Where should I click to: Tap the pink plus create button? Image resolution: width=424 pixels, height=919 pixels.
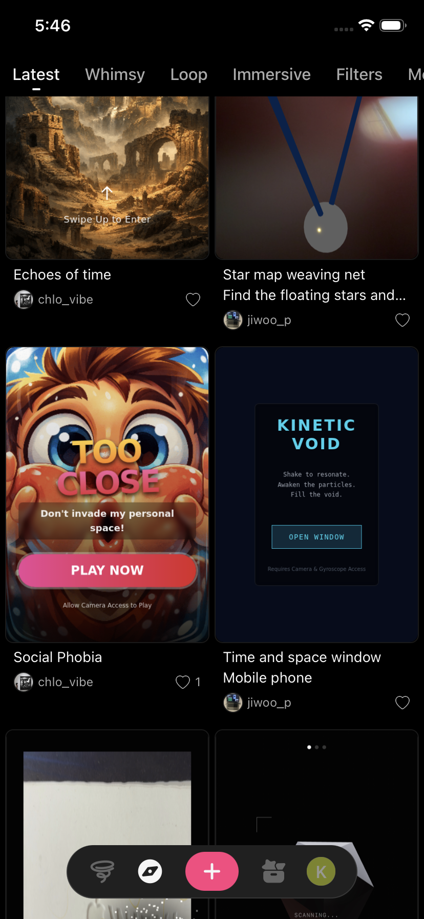tap(212, 871)
